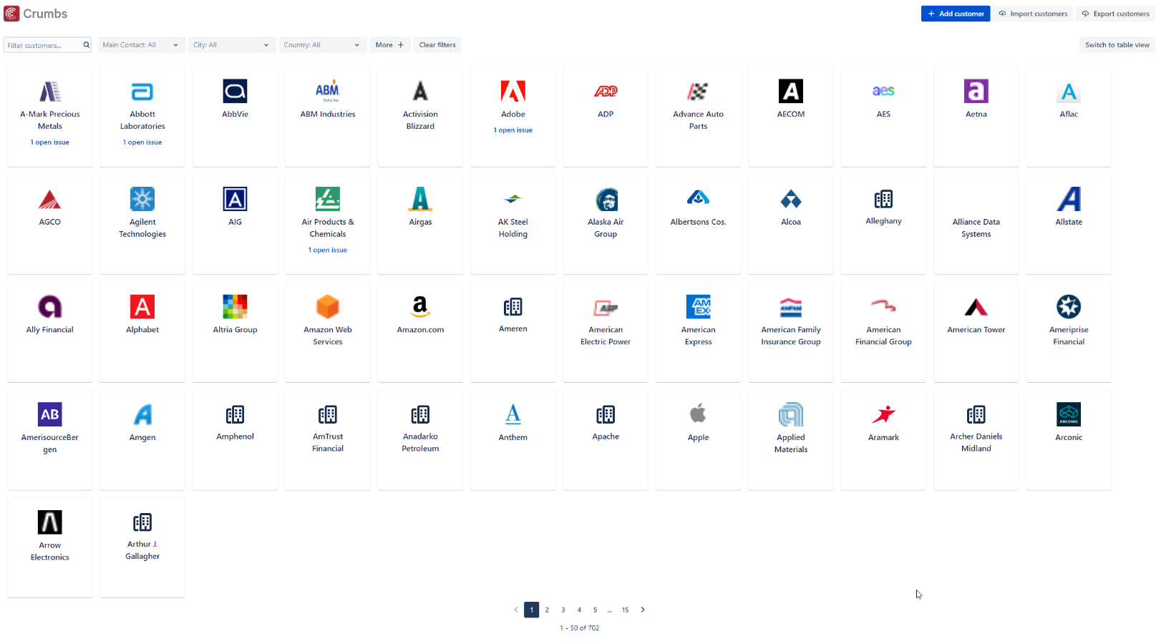Open the Activision Blizzard logo
1161x644 pixels.
420,92
